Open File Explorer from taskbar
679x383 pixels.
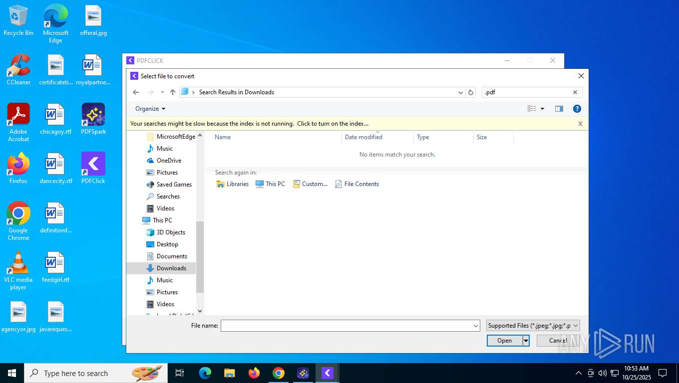coord(230,373)
